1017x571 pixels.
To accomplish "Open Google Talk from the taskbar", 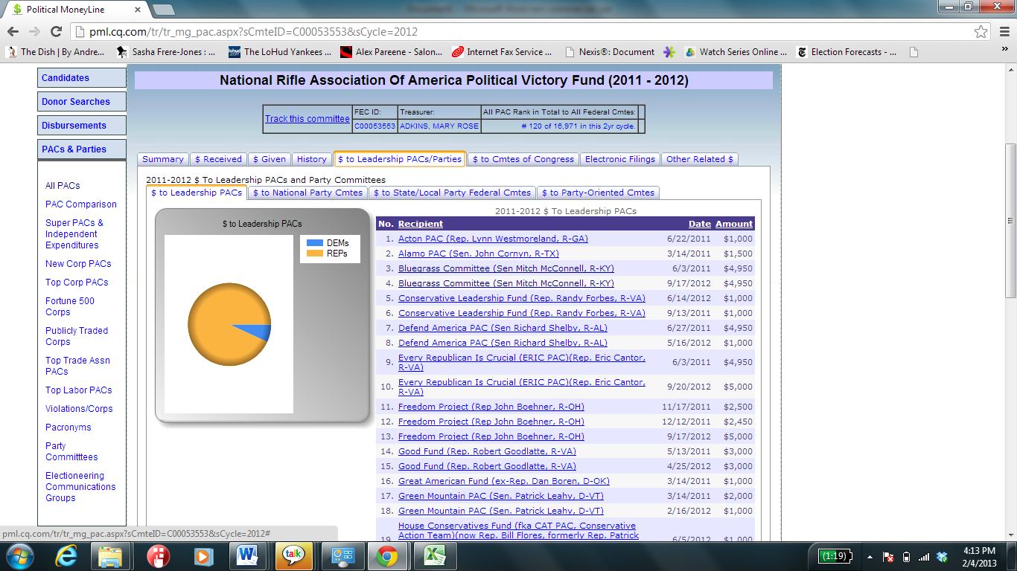I will tap(294, 555).
